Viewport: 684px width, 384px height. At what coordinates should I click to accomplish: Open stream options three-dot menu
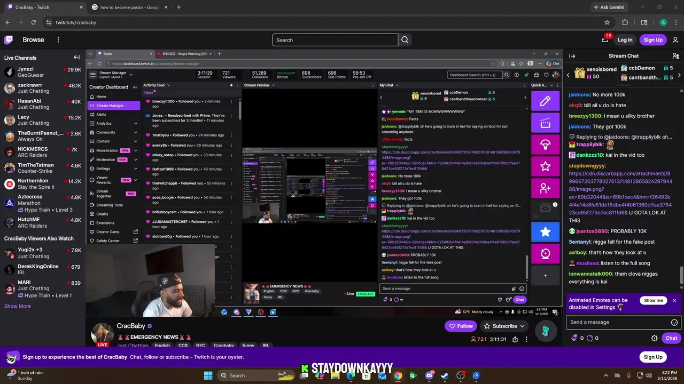(x=526, y=339)
